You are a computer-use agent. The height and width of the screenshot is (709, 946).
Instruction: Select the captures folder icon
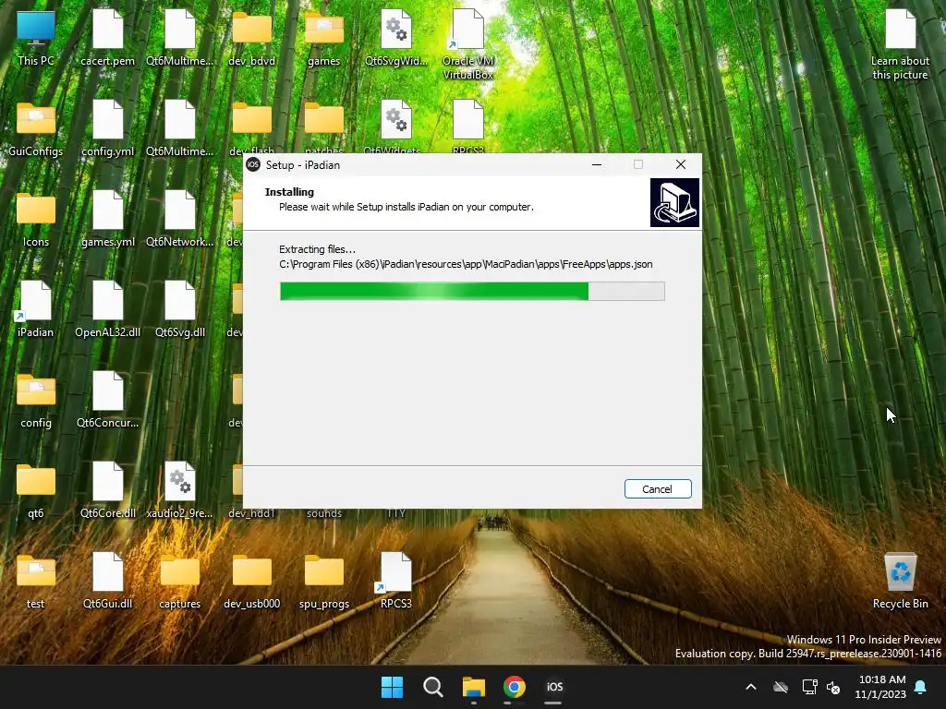tap(180, 581)
